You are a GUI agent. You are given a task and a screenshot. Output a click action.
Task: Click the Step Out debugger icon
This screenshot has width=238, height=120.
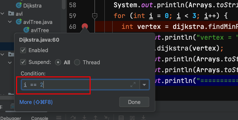[x=96, y=117]
